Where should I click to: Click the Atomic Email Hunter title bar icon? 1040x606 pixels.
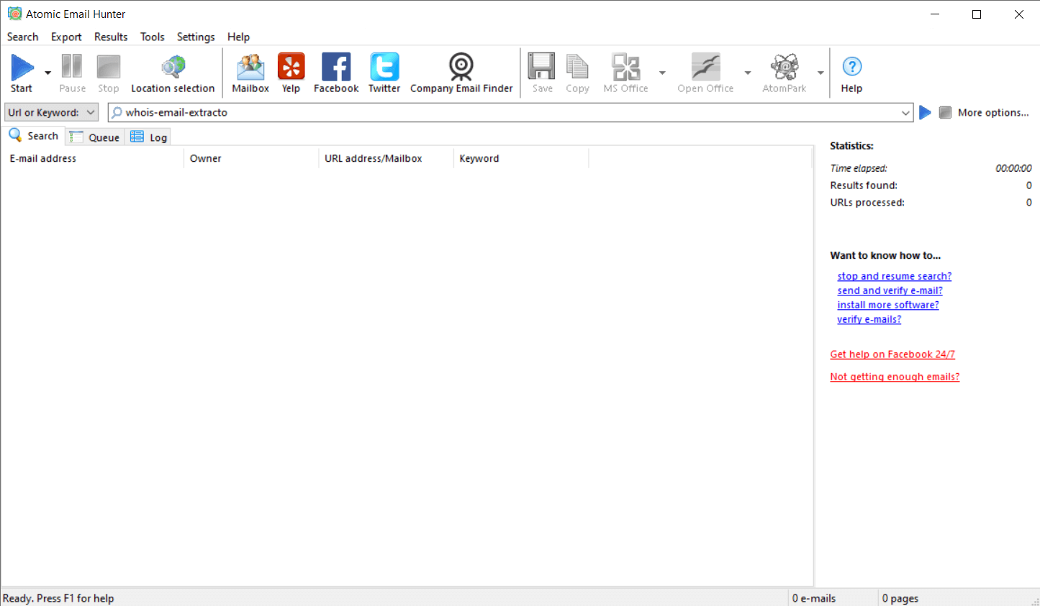[14, 14]
